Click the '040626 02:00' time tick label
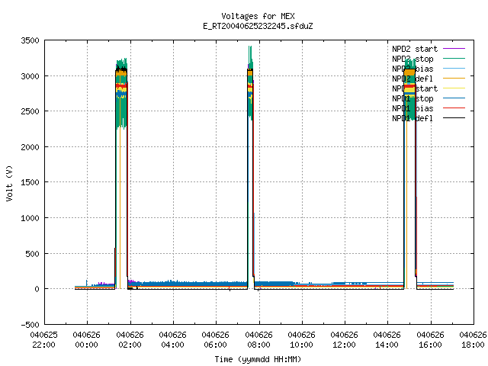 pyautogui.click(x=130, y=340)
